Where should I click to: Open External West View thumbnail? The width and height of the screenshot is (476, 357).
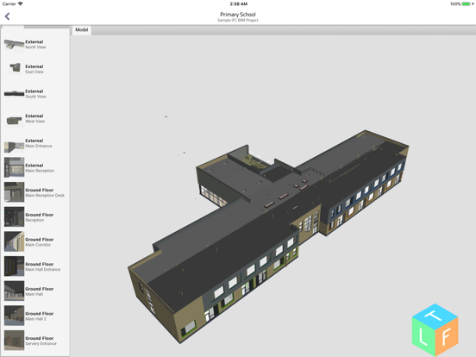(14, 118)
